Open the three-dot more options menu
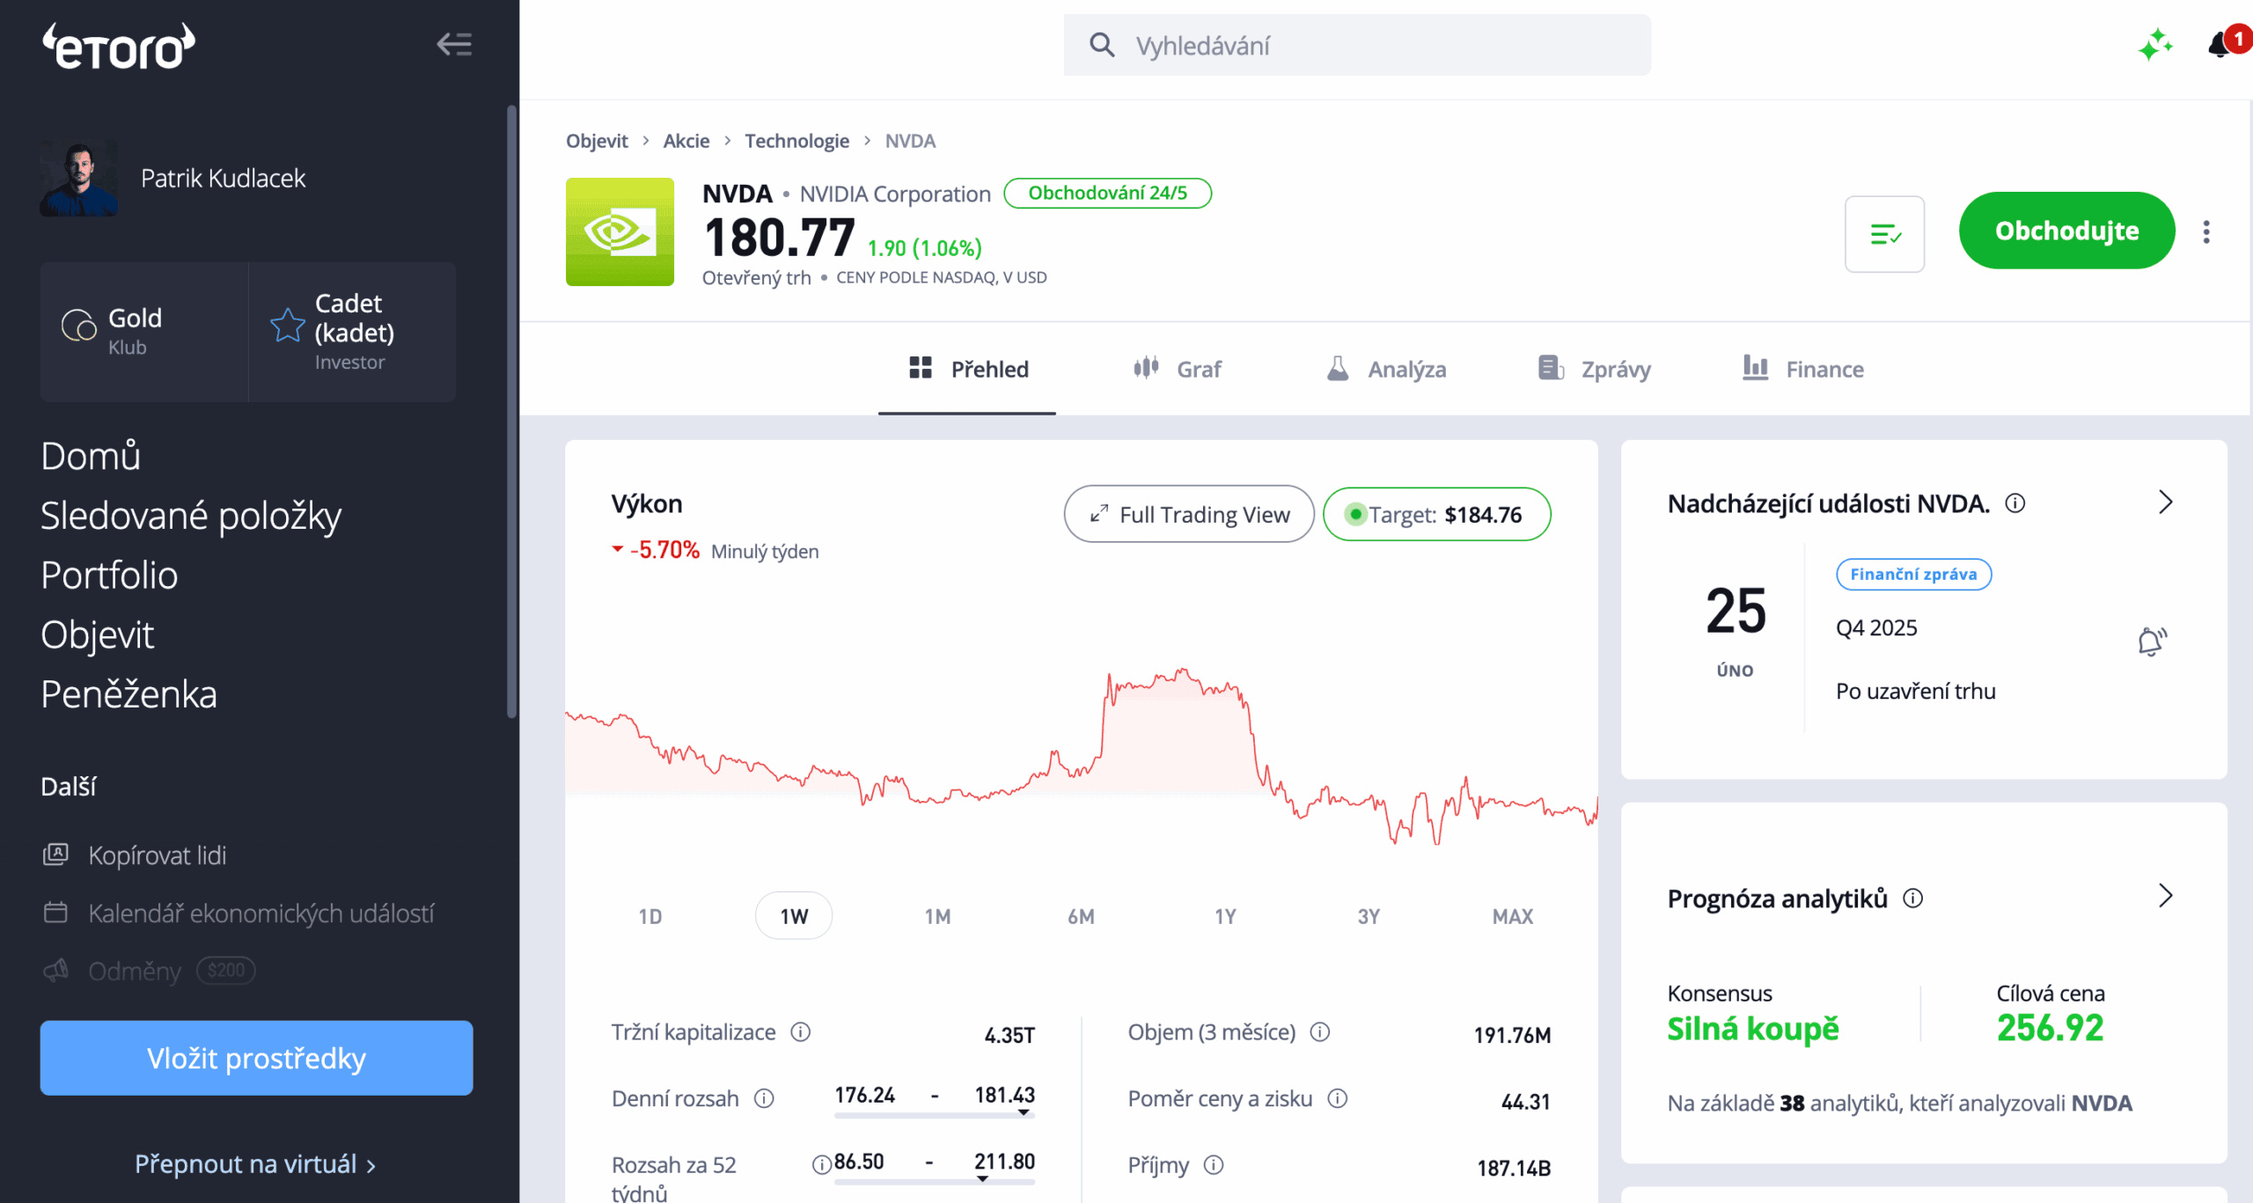Screen dimensions: 2253x1203 click(x=2206, y=232)
